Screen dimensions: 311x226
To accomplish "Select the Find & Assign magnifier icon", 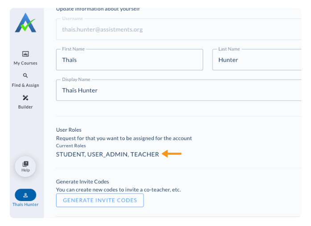I will [25, 76].
